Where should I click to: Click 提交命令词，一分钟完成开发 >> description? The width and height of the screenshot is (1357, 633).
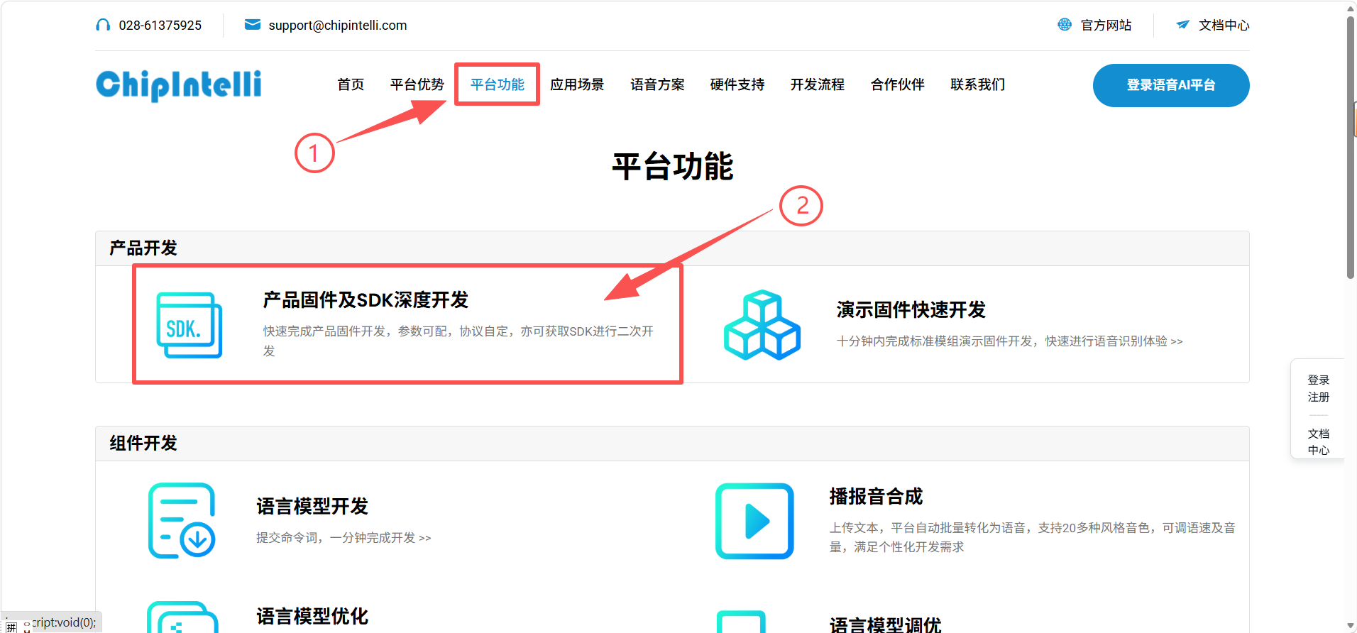click(x=344, y=538)
